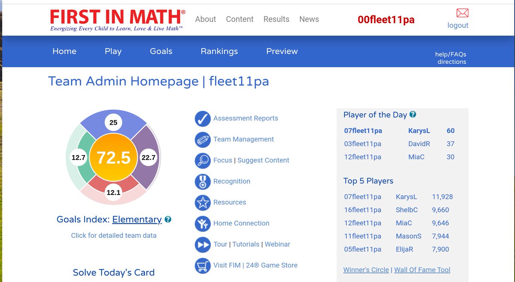Click the Focus magnifying glass icon
This screenshot has width=515, height=282.
point(203,161)
